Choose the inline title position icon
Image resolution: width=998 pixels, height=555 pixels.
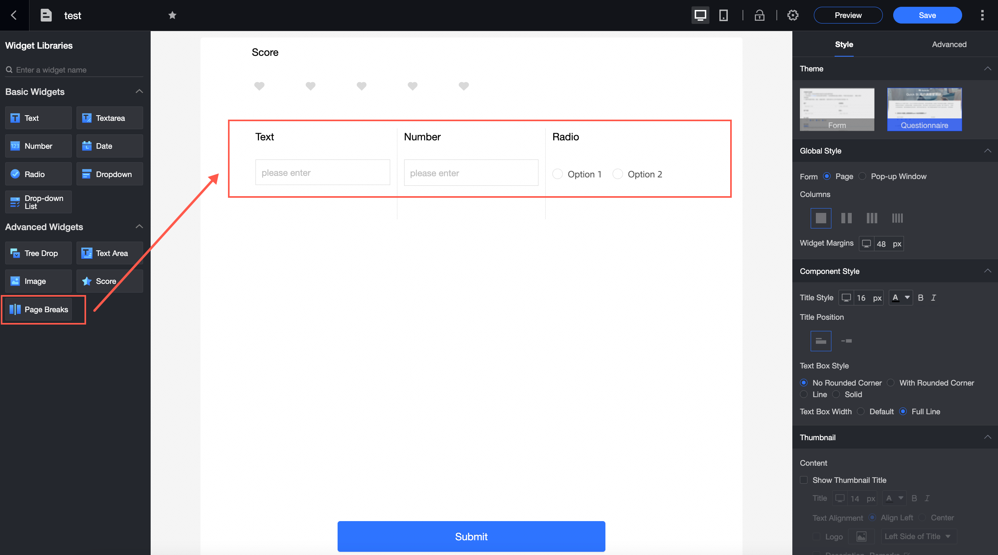847,341
